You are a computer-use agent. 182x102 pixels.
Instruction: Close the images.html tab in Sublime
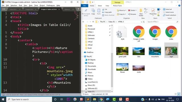click(x=36, y=9)
